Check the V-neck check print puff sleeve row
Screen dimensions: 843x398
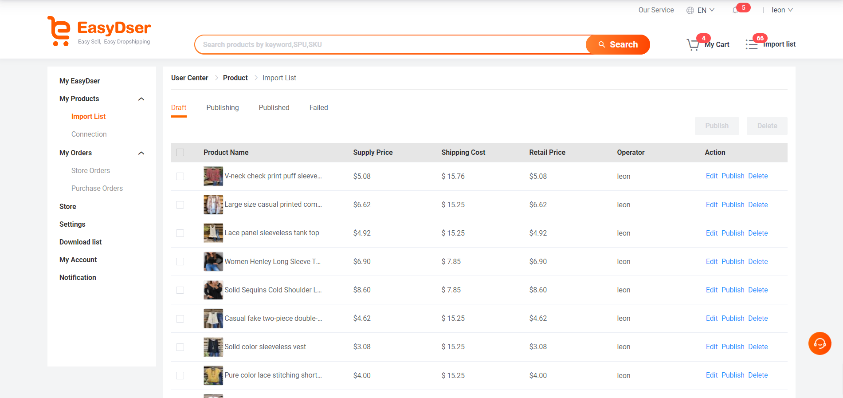180,177
